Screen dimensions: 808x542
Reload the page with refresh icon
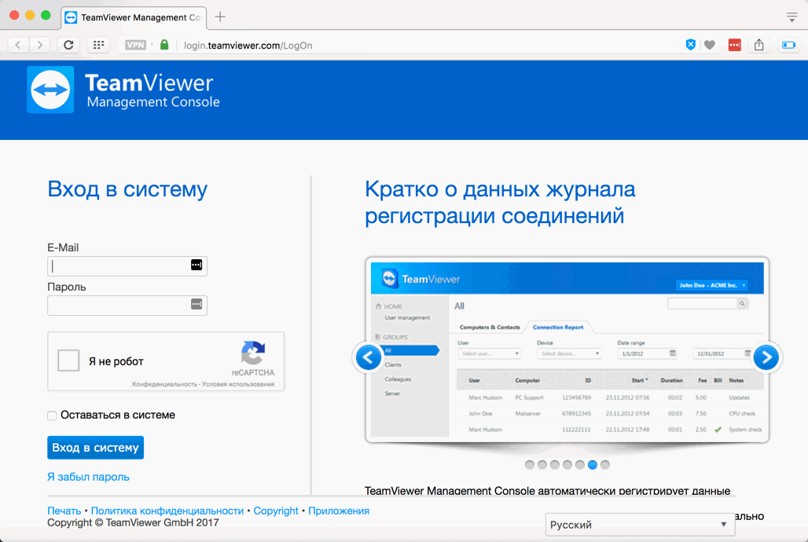tap(68, 45)
